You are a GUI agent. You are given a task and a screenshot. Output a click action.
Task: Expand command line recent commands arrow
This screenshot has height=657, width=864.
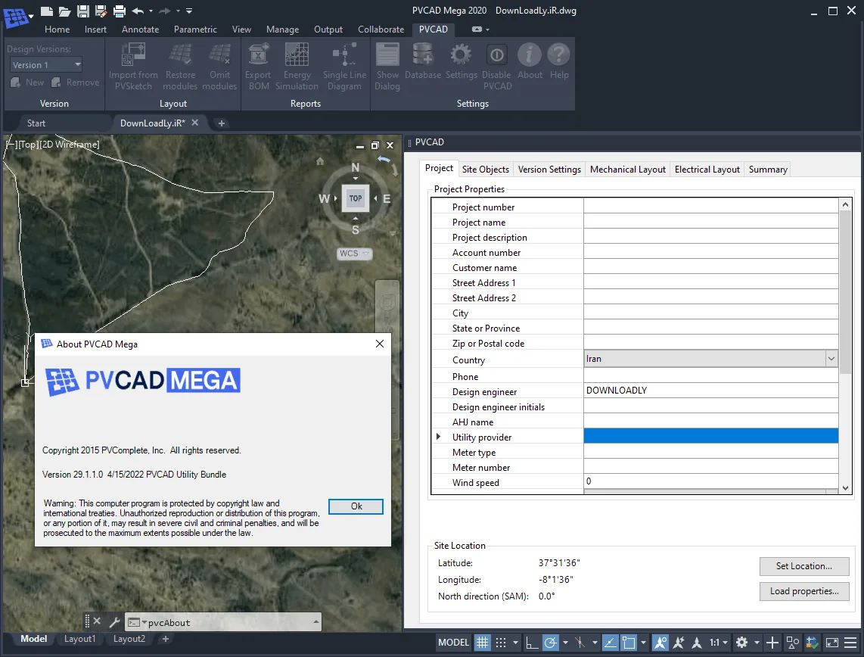[x=315, y=621]
